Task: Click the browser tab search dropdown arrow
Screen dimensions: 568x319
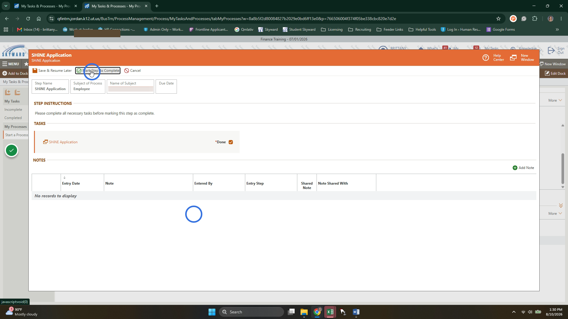Action: coord(6,6)
